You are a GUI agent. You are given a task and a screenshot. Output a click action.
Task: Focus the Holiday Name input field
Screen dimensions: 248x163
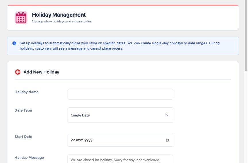tap(120, 94)
